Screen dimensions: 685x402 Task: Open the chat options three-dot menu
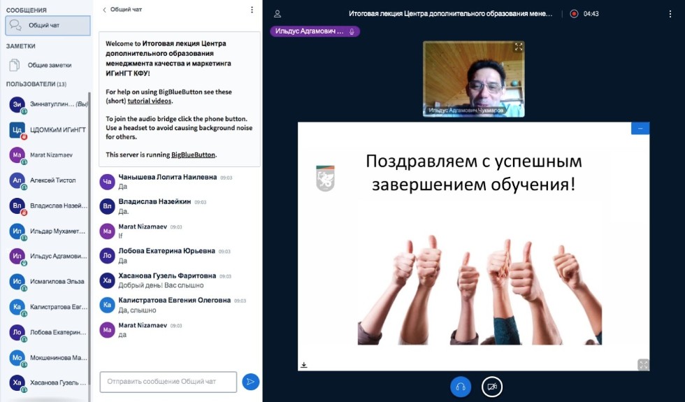point(252,10)
